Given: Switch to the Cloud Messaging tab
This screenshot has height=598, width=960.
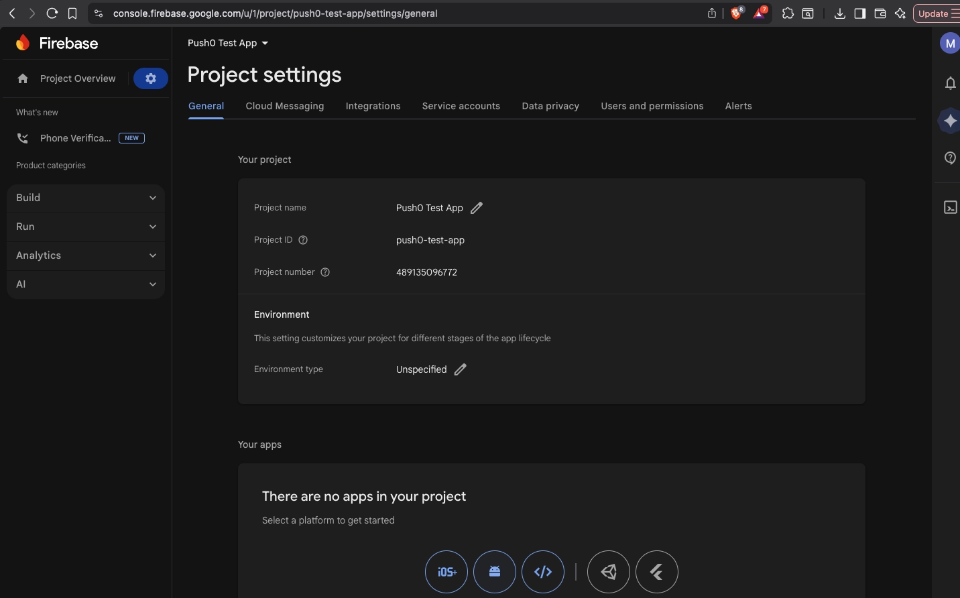Looking at the screenshot, I should click(x=284, y=106).
